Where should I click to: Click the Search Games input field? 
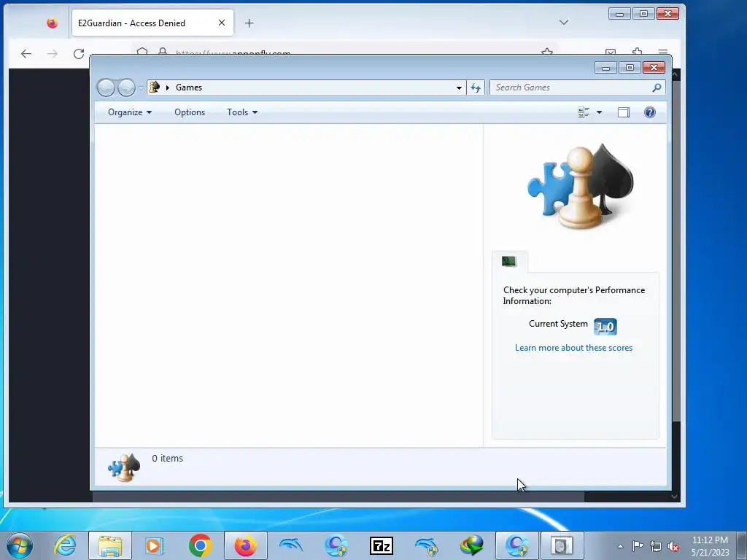coord(570,87)
